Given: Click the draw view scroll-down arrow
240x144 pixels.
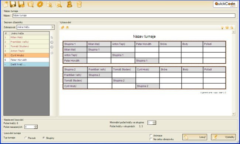Looking at the screenshot, I should (234, 114).
